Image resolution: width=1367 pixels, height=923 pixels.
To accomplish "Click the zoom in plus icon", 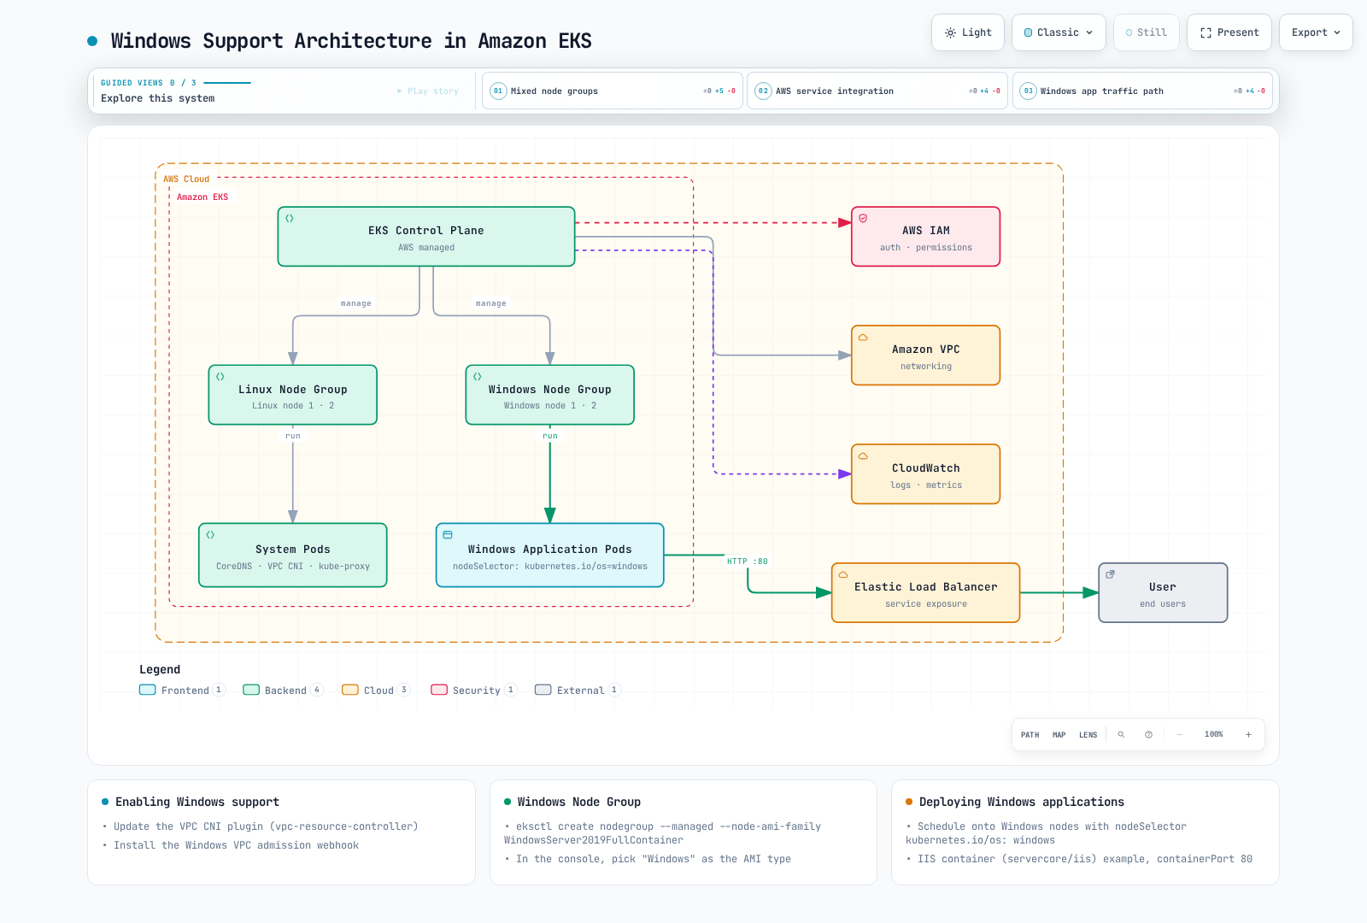I will pyautogui.click(x=1248, y=735).
